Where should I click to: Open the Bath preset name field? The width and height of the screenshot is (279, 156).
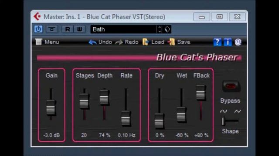(123, 29)
